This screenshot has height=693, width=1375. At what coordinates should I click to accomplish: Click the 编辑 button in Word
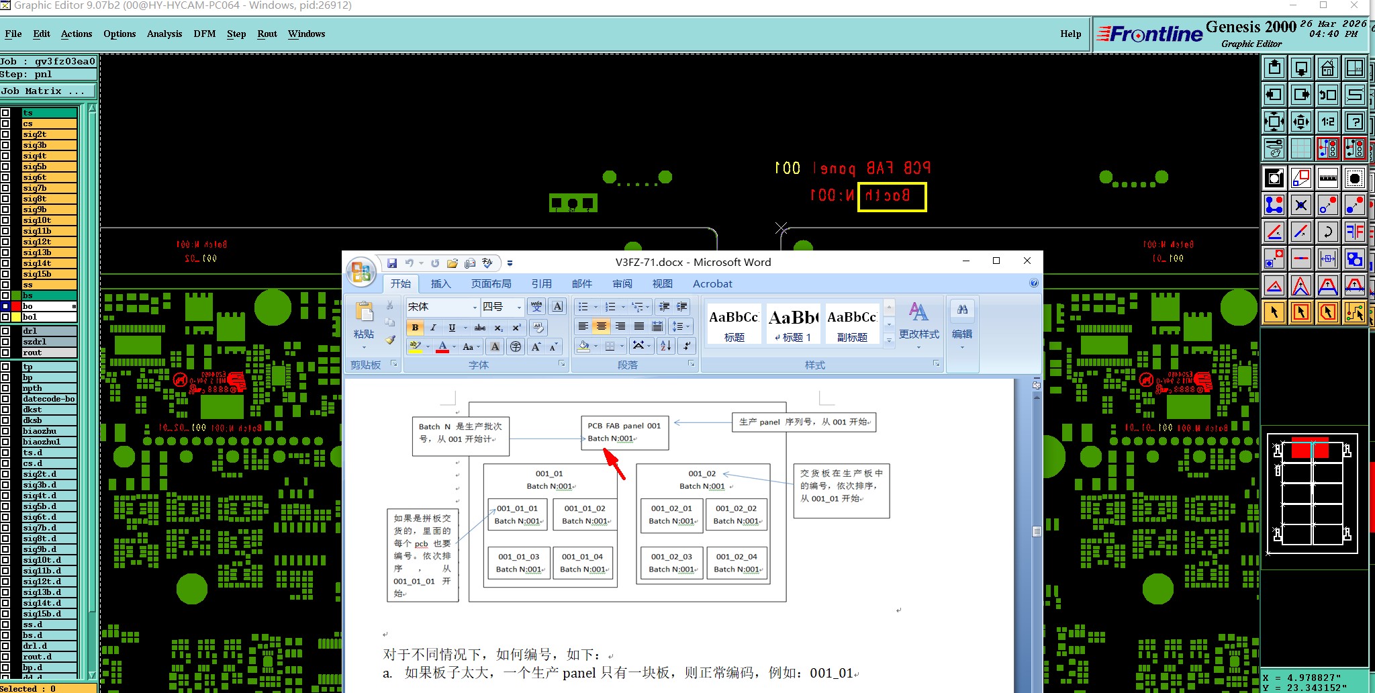[x=962, y=326]
